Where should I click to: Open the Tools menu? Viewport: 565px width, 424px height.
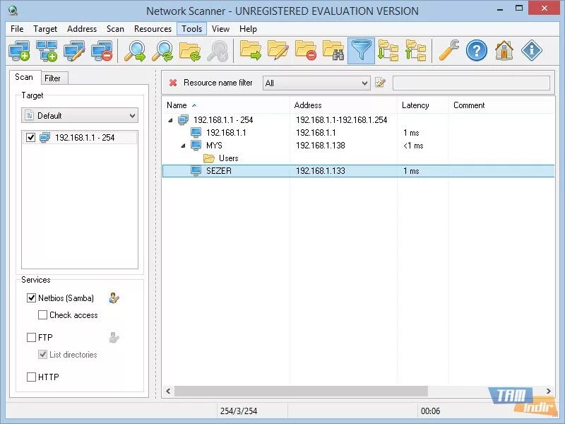[x=191, y=29]
